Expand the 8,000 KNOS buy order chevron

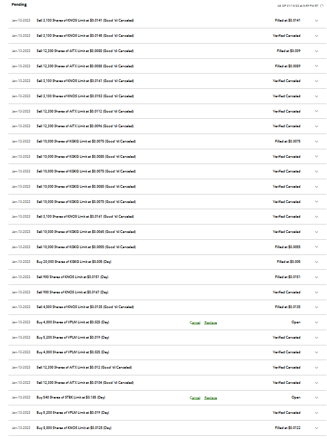[316, 428]
